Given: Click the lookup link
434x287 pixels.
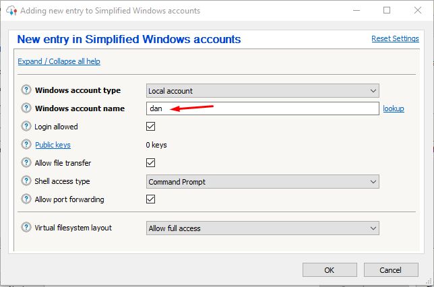Looking at the screenshot, I should tap(394, 108).
